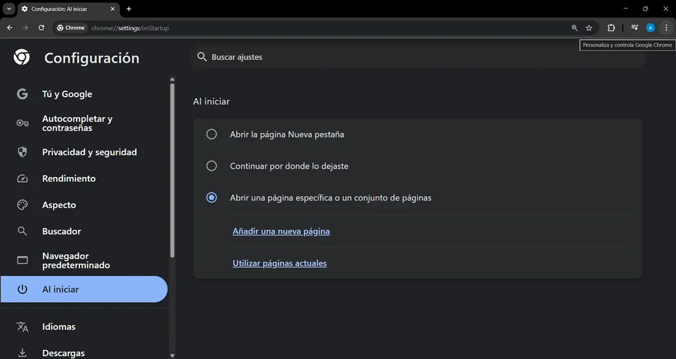Open the Privacidad y seguridad section
The height and width of the screenshot is (359, 676).
[x=89, y=152]
